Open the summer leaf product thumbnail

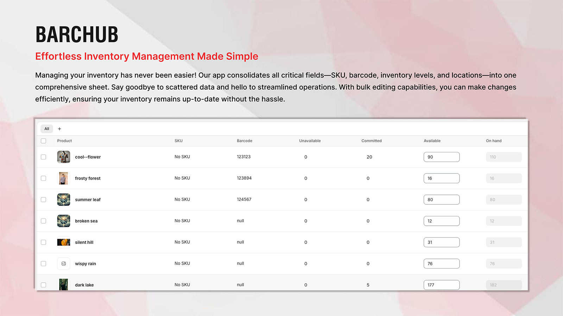(x=64, y=200)
